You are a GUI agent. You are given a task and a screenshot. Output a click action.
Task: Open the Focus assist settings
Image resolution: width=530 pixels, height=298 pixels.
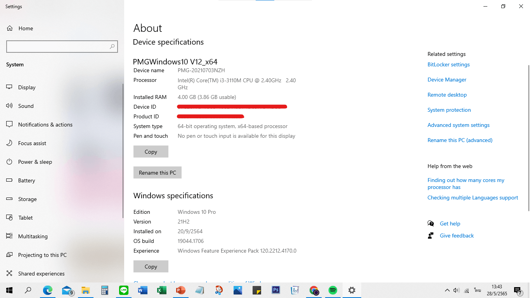(x=62, y=143)
